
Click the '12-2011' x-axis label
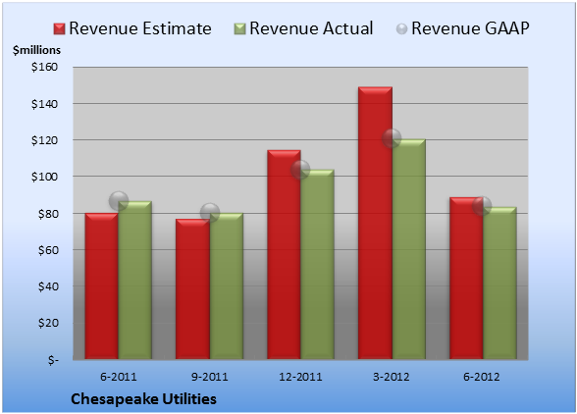point(300,377)
